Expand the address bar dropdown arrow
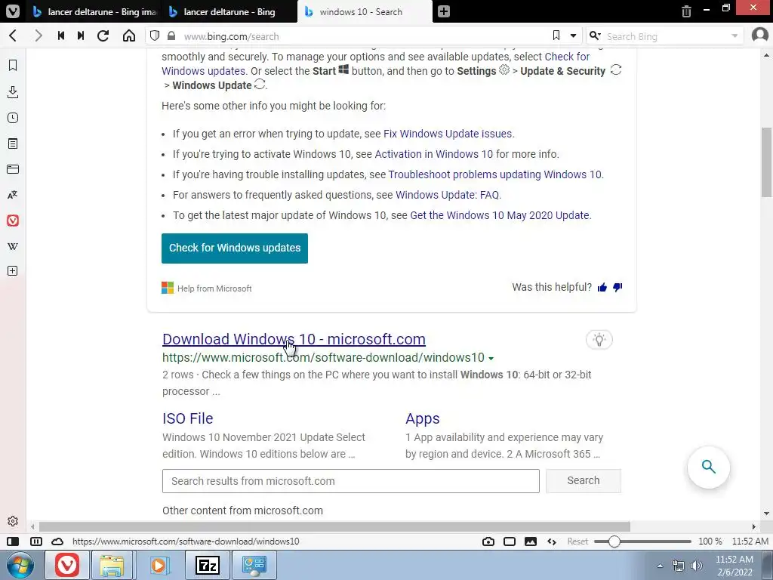The image size is (773, 580). (573, 36)
